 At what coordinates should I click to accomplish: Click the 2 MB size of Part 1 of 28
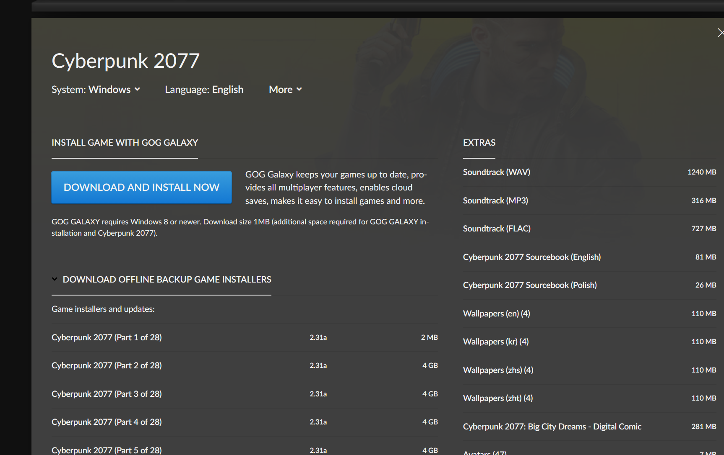tap(430, 337)
